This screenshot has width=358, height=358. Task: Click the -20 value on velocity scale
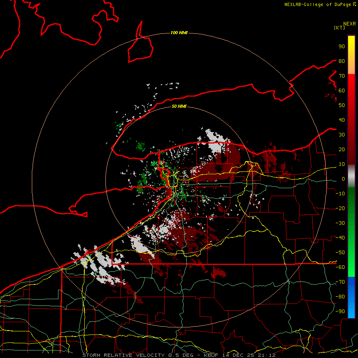pyautogui.click(x=340, y=208)
